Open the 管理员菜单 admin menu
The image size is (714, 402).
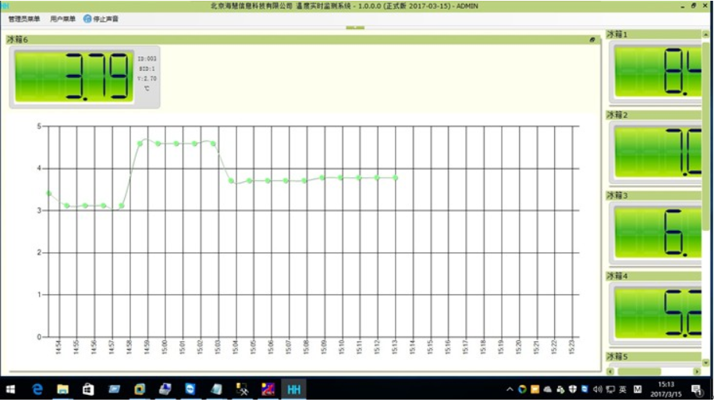coord(24,19)
